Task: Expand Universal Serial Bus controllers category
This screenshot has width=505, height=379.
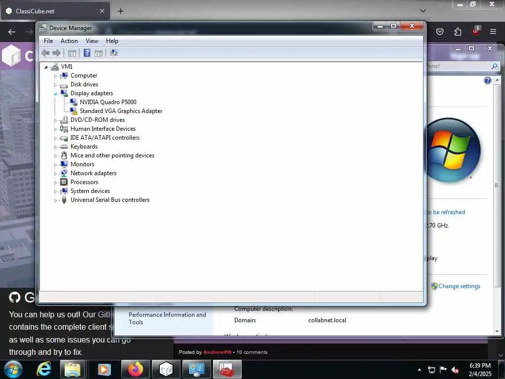Action: 55,200
